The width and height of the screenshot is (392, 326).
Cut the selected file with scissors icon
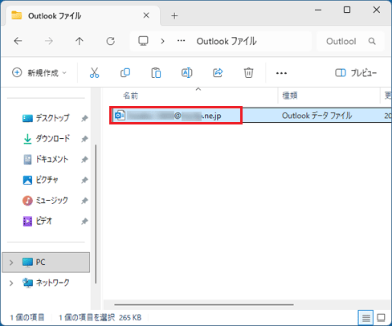94,73
